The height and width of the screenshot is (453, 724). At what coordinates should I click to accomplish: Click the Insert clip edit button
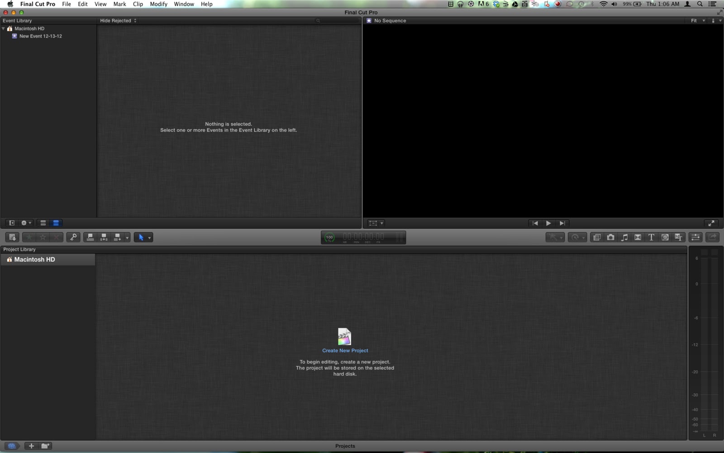coord(104,237)
